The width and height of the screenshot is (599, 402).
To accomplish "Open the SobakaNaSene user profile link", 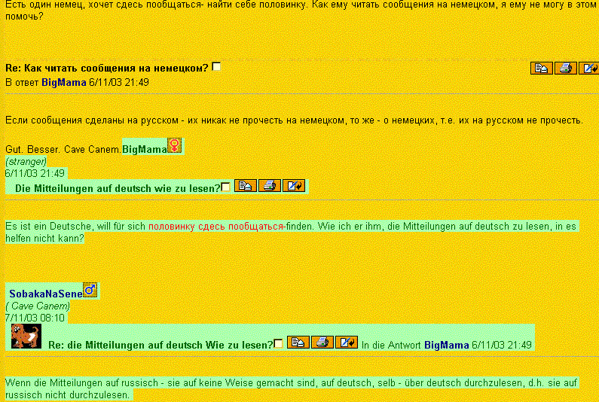I will click(45, 294).
